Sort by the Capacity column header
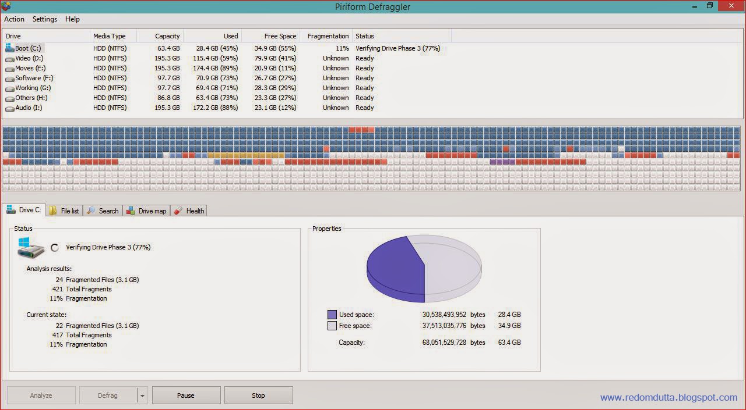 pyautogui.click(x=160, y=36)
